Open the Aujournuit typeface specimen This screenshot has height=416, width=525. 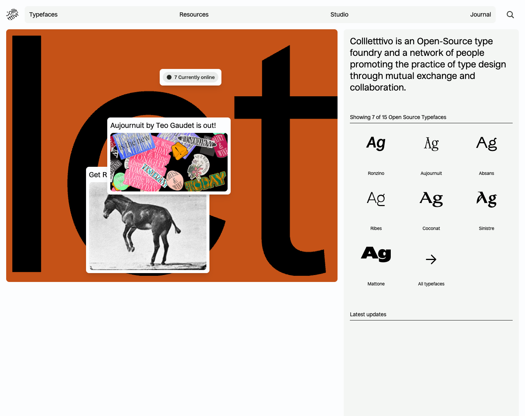(x=431, y=152)
